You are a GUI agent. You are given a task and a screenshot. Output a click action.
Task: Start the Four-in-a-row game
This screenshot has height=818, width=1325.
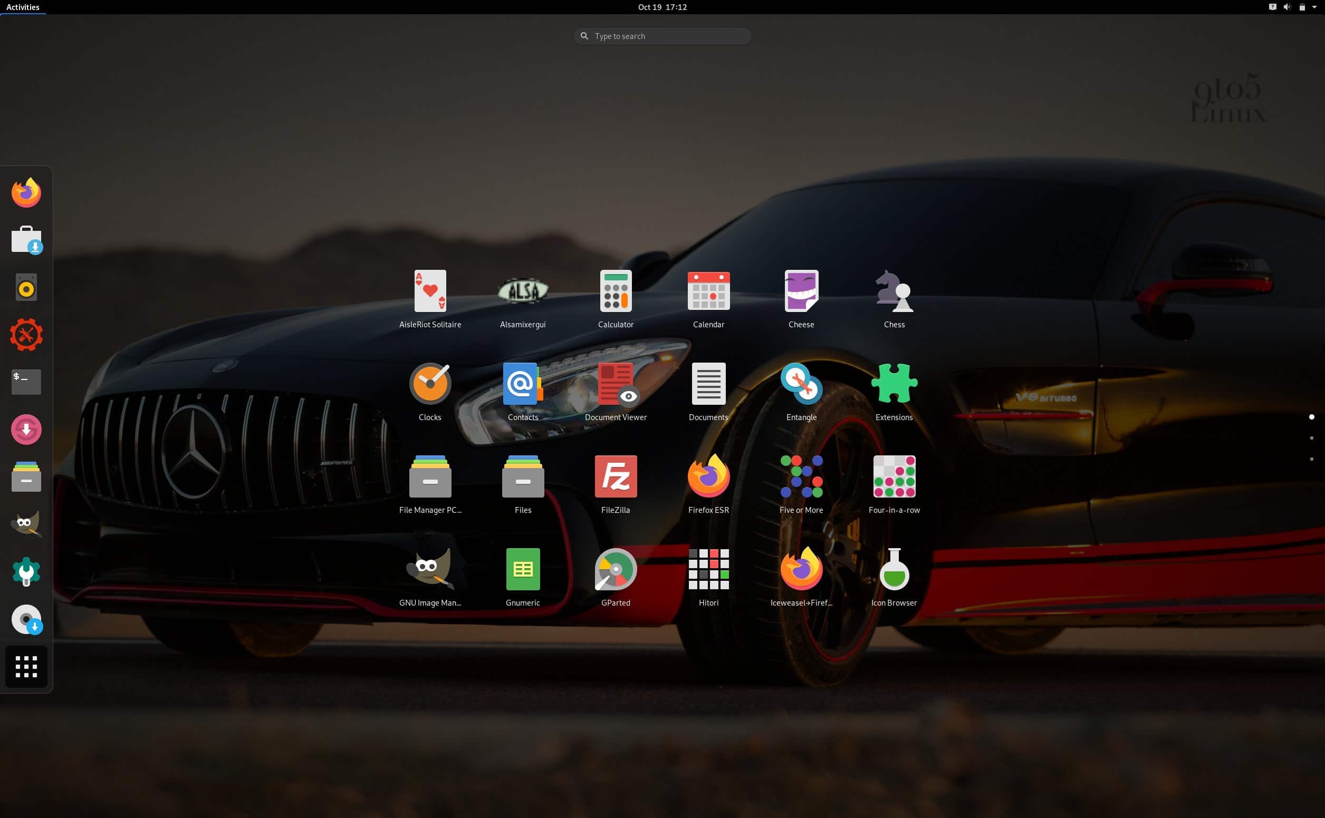[894, 485]
